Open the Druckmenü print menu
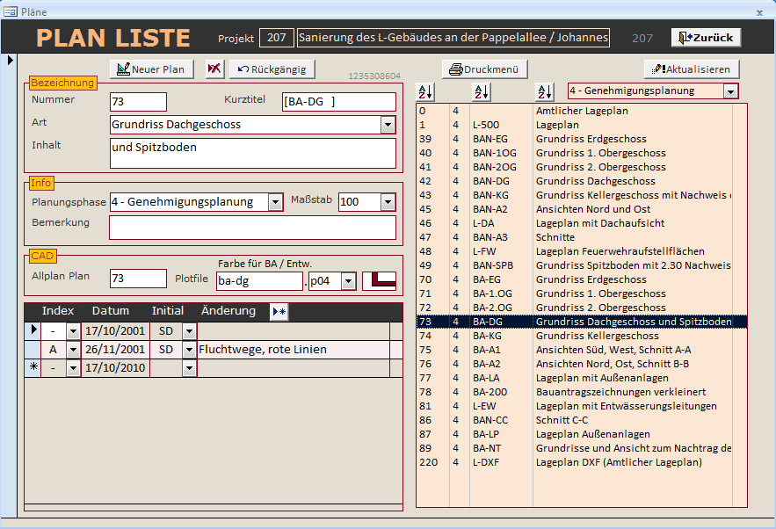The height and width of the screenshot is (529, 776). tap(484, 69)
